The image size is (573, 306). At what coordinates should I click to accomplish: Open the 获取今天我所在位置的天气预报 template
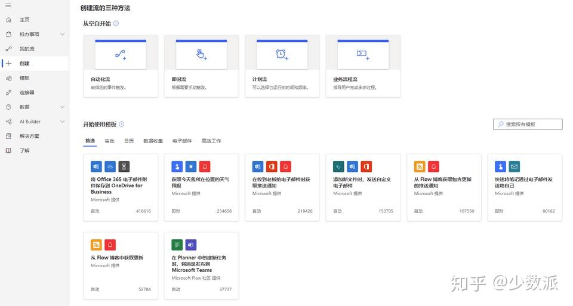[201, 187]
